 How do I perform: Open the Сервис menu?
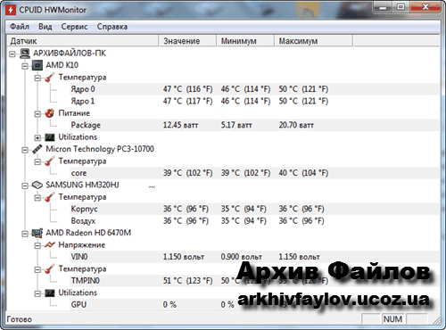pos(74,27)
